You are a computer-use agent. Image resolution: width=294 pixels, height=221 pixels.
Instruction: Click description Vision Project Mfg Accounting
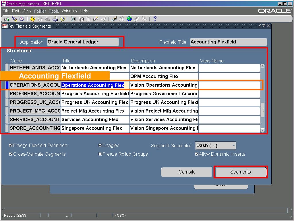pos(164,111)
